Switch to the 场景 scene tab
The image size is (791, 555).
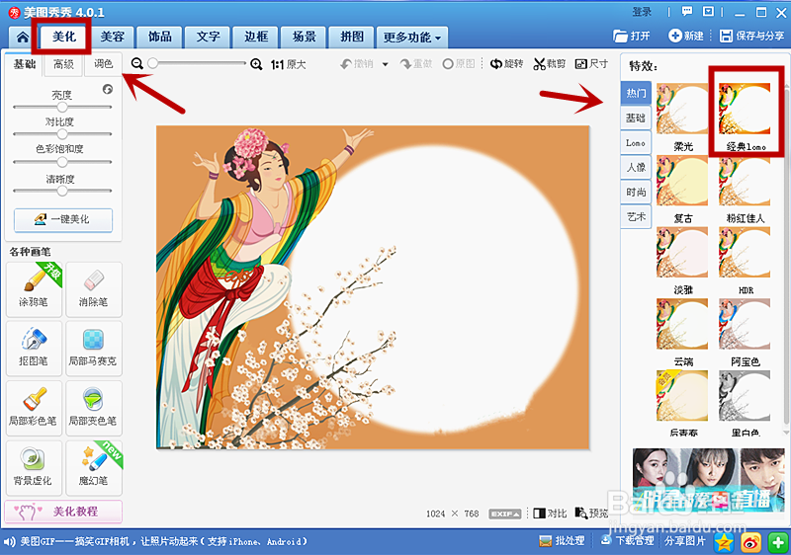305,38
